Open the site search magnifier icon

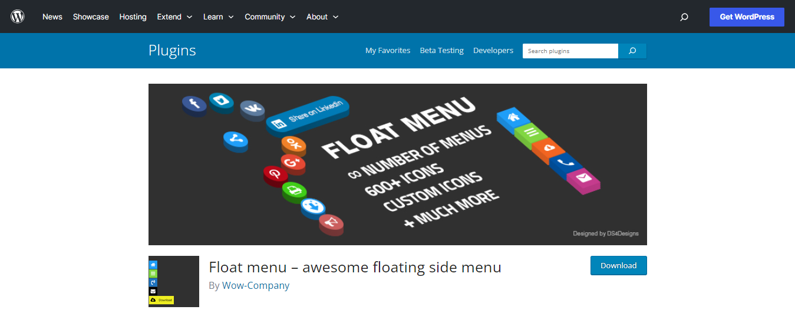(x=684, y=17)
